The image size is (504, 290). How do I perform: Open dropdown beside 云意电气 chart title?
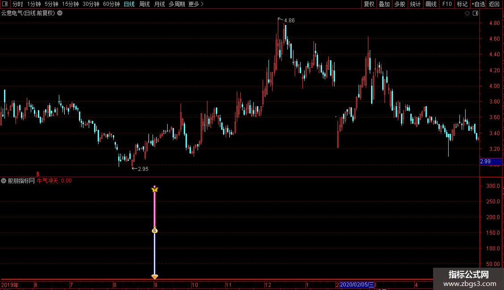[60, 13]
